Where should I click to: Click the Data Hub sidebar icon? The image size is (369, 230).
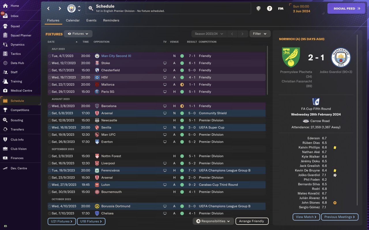pos(5,63)
